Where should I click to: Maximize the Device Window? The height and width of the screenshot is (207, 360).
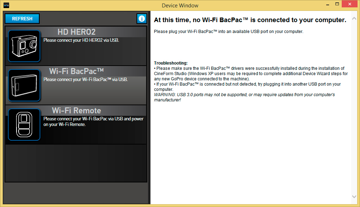click(337, 4)
